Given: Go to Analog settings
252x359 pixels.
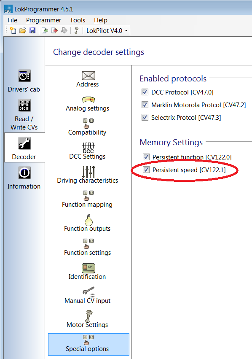Looking at the screenshot, I should pyautogui.click(x=88, y=104).
